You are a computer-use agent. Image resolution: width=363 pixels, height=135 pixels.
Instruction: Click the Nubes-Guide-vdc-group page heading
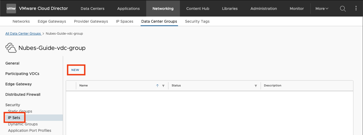(x=52, y=48)
